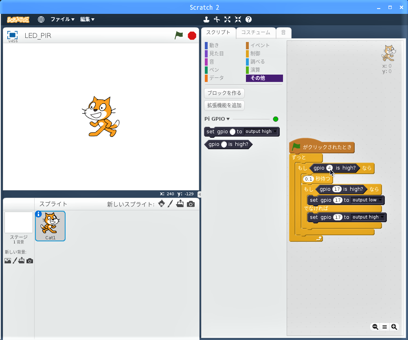
Task: Switch to the スクリプト tab
Action: tap(218, 33)
